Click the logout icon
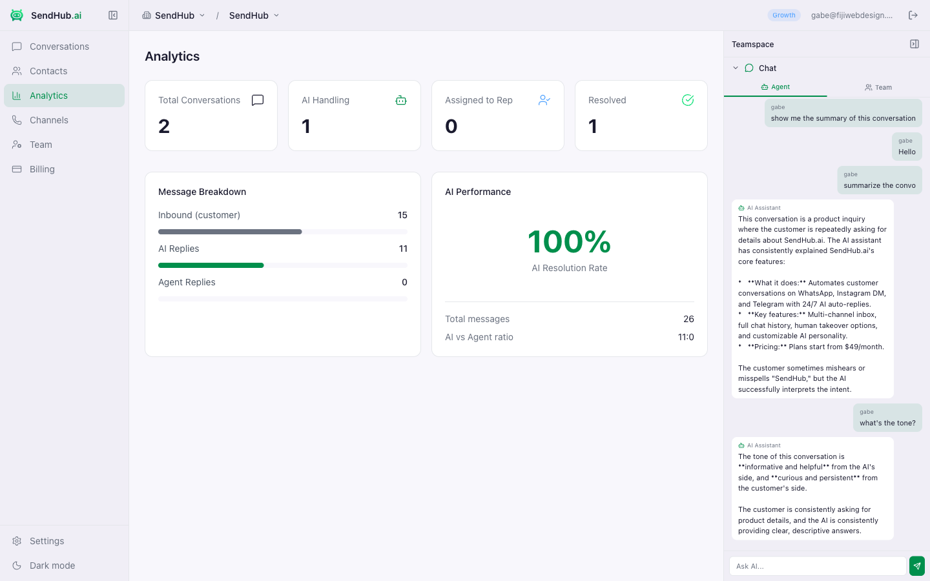 (x=913, y=15)
